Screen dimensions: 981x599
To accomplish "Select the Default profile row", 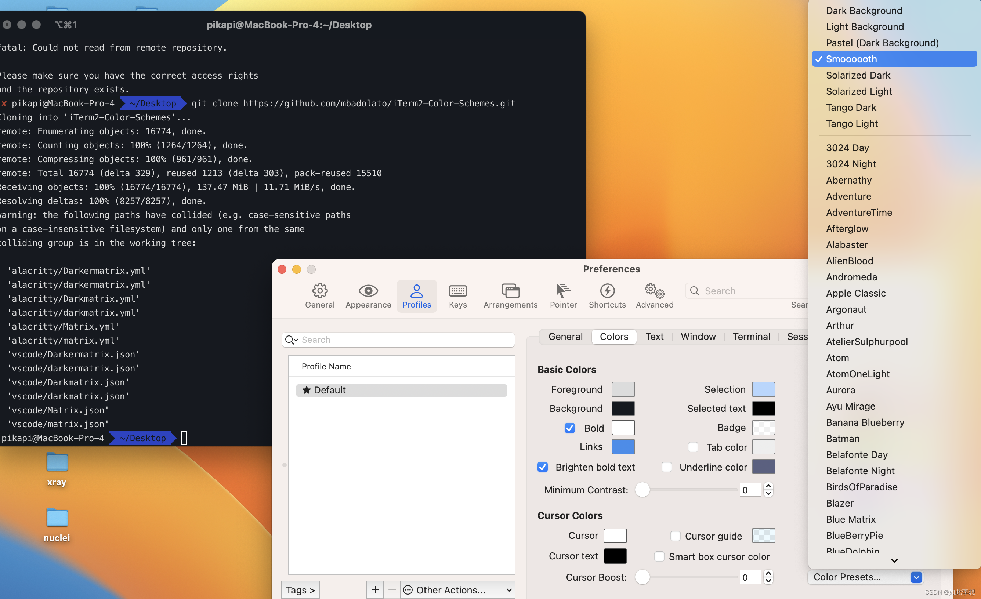I will [x=401, y=390].
